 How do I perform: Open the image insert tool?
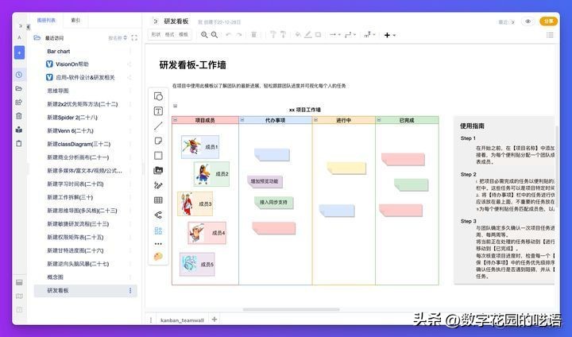tap(158, 170)
